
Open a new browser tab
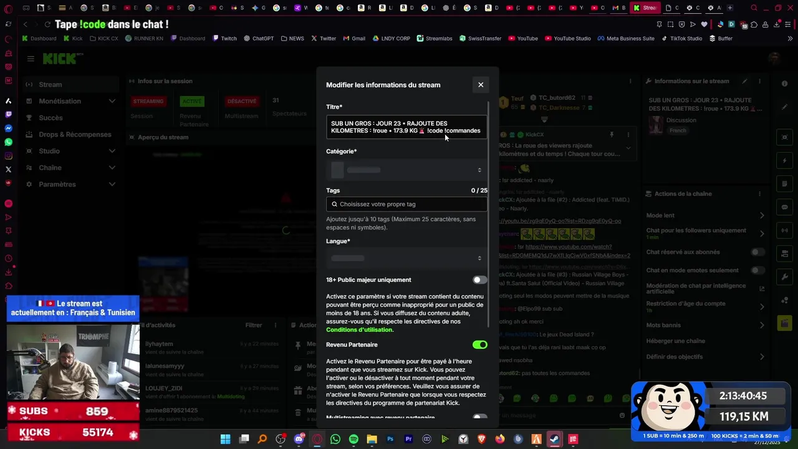[730, 8]
